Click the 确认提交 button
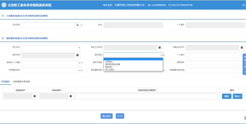Image resolution: width=246 pixels, height=124 pixels. 107,116
